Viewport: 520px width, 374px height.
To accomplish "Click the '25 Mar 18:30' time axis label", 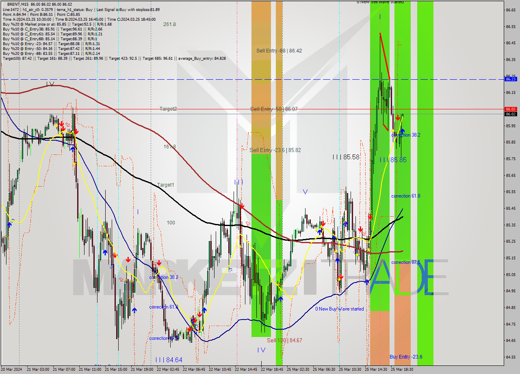I will pos(402,370).
